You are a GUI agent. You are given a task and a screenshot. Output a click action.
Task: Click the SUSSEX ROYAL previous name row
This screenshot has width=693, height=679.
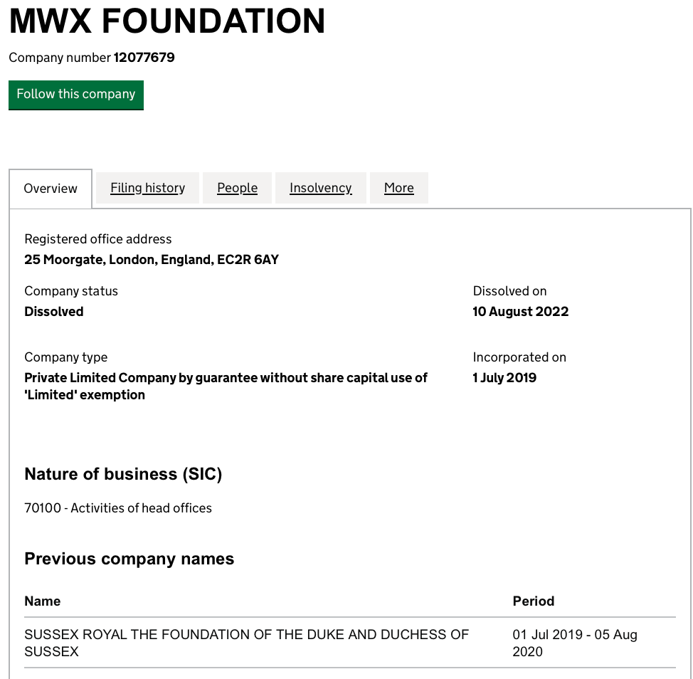350,643
